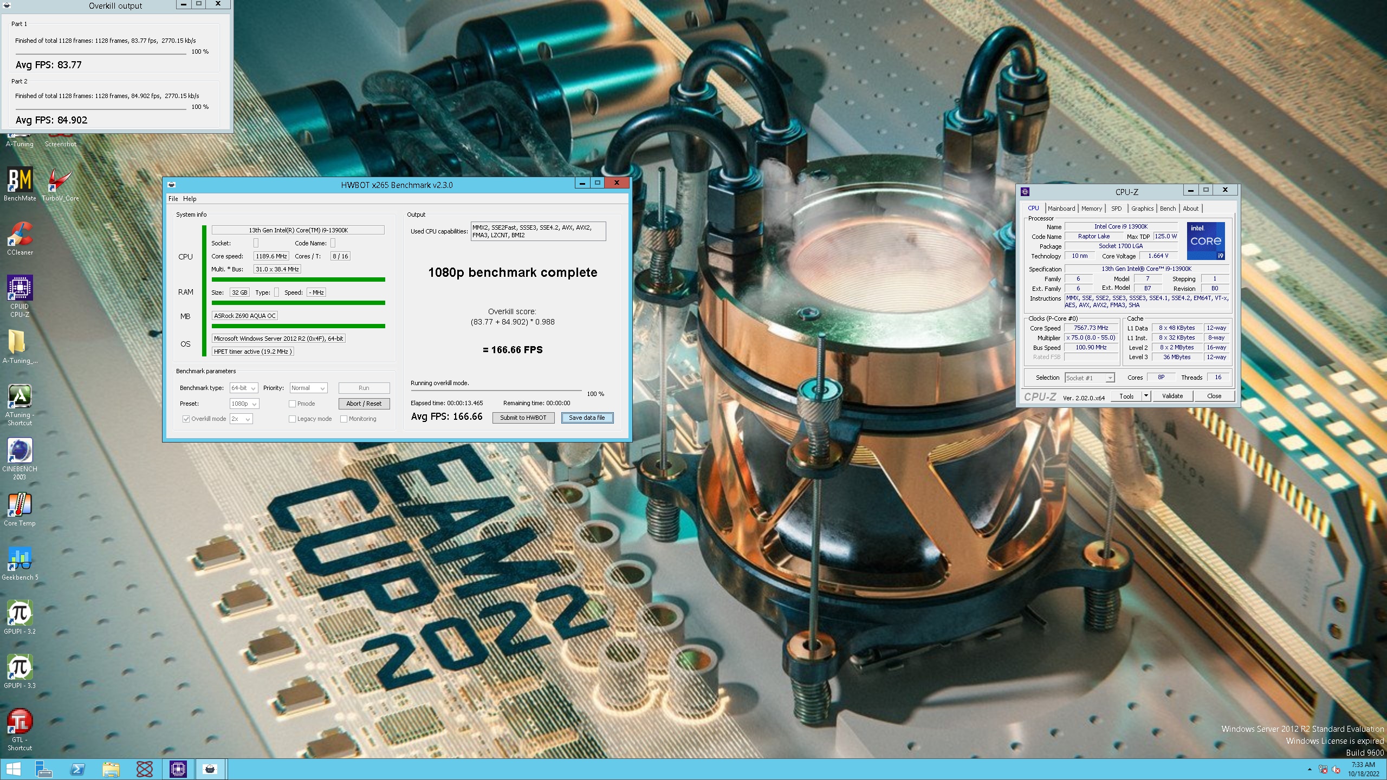
Task: Launch CCleaner from the desktop
Action: (x=20, y=238)
